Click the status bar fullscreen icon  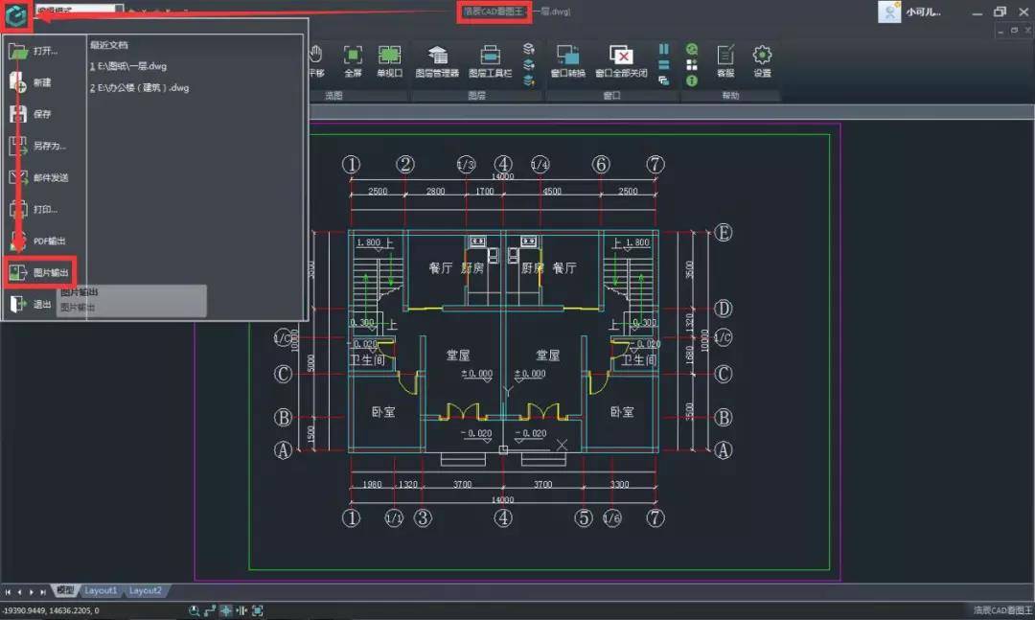[x=258, y=610]
